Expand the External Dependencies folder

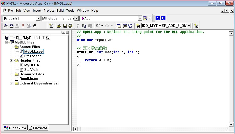coord(11,83)
